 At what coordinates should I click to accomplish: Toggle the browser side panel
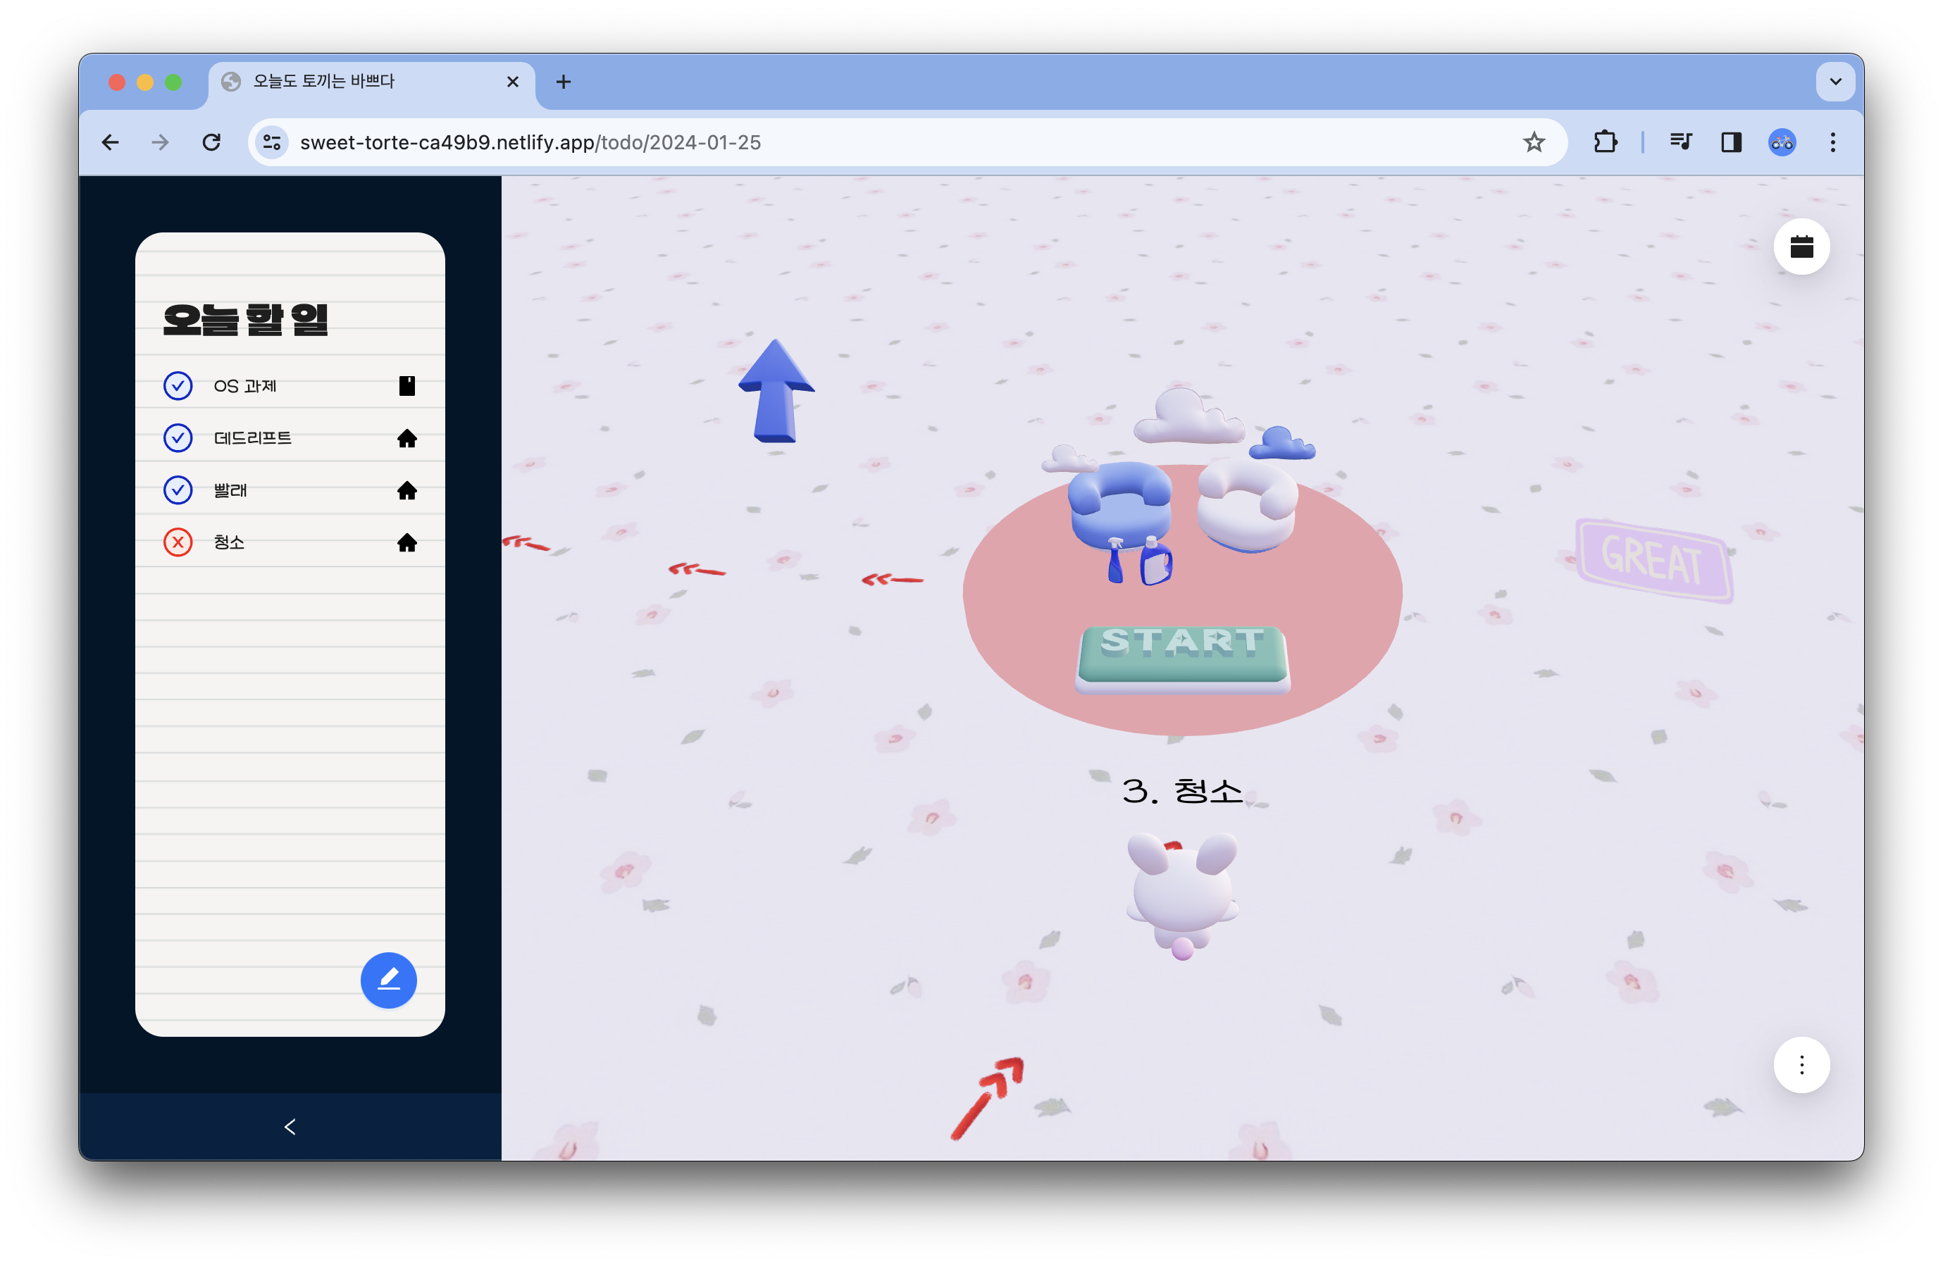1731,142
